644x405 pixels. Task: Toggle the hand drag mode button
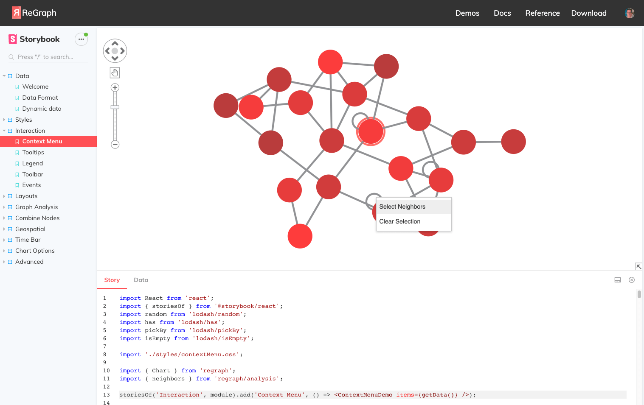pos(115,73)
